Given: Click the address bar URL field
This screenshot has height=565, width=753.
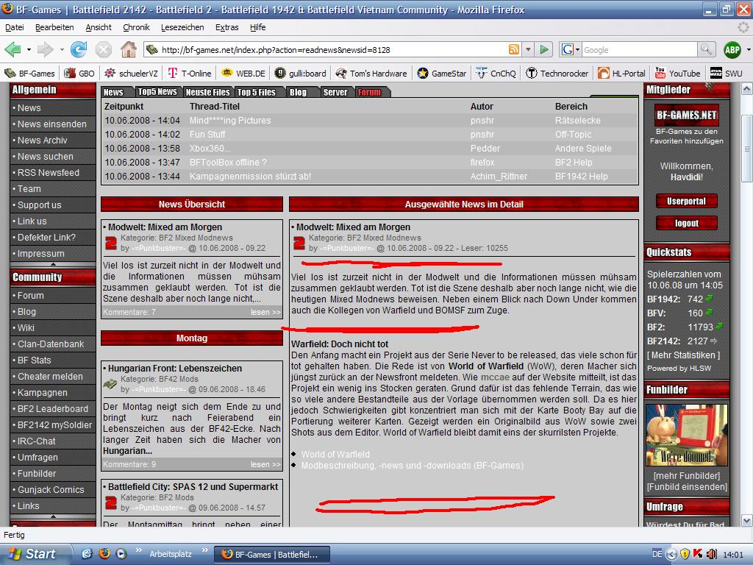Looking at the screenshot, I should click(x=332, y=49).
